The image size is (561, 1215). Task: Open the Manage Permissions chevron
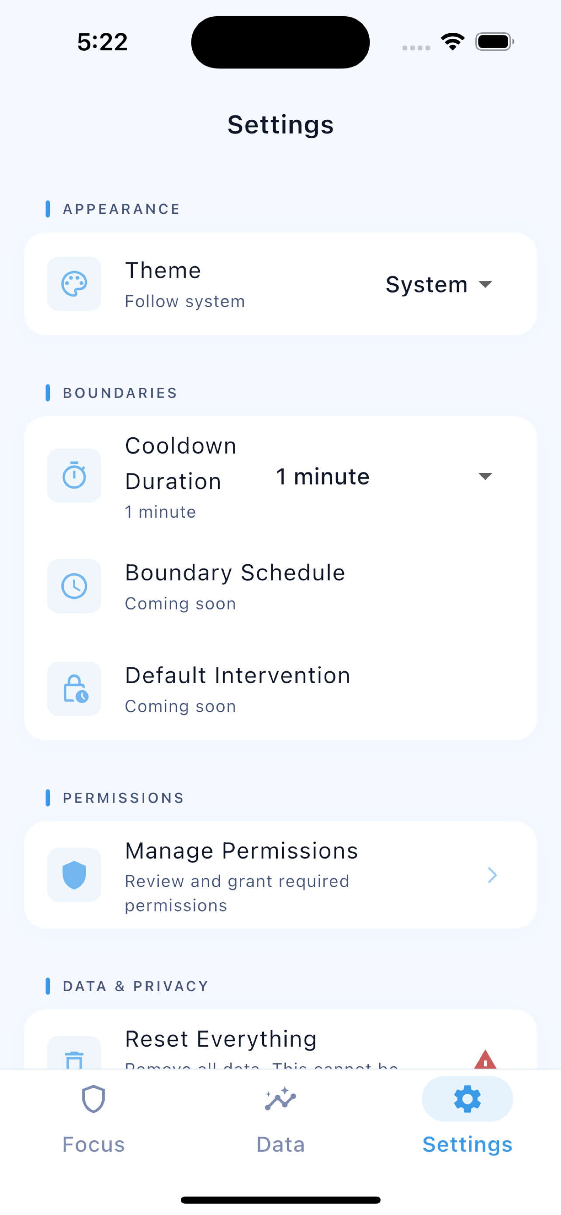(x=492, y=875)
